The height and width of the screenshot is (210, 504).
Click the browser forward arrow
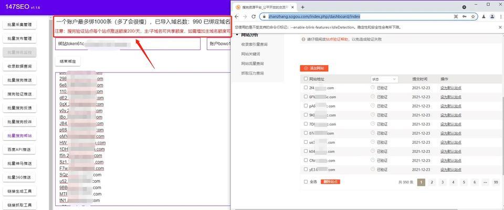coord(245,16)
